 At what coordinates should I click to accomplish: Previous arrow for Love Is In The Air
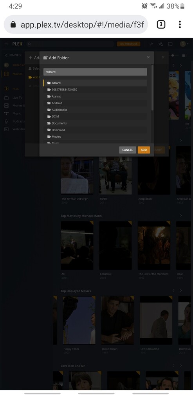click(x=173, y=366)
